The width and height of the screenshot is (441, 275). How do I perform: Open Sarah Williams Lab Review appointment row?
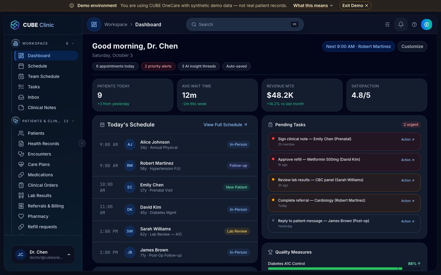pos(175,231)
